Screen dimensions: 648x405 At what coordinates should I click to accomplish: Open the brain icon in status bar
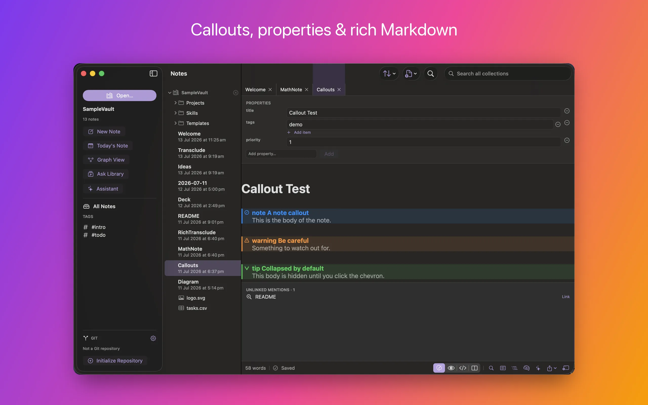point(526,368)
